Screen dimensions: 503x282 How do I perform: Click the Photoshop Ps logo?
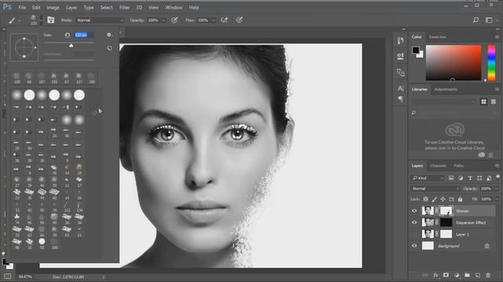tap(7, 7)
